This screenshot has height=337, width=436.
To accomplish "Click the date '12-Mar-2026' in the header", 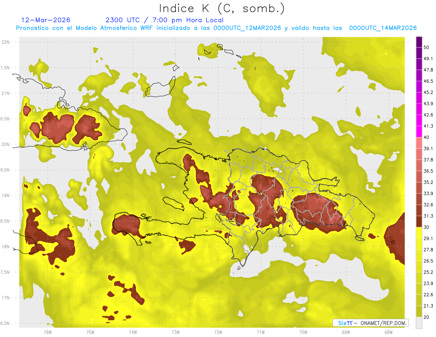I will [46, 20].
